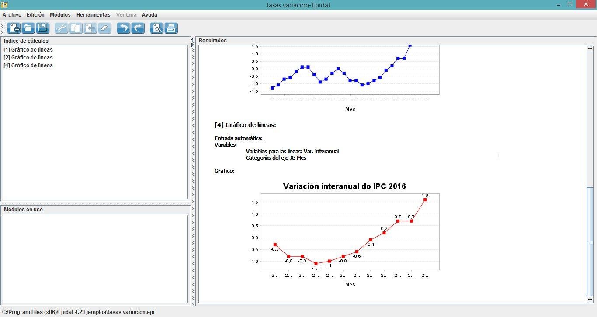
Task: Use the Paste icon in the toolbar
Action: coord(90,28)
